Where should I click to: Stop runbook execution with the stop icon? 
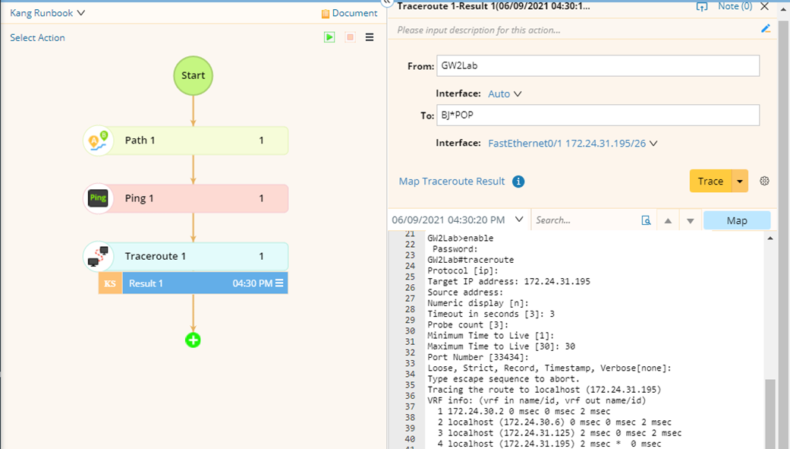[349, 36]
